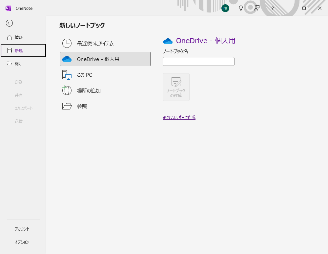Click the OneNote app icon
This screenshot has height=254, width=328.
8,8
